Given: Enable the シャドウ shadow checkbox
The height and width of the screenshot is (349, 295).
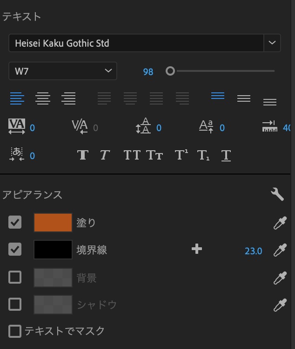Looking at the screenshot, I should (15, 304).
